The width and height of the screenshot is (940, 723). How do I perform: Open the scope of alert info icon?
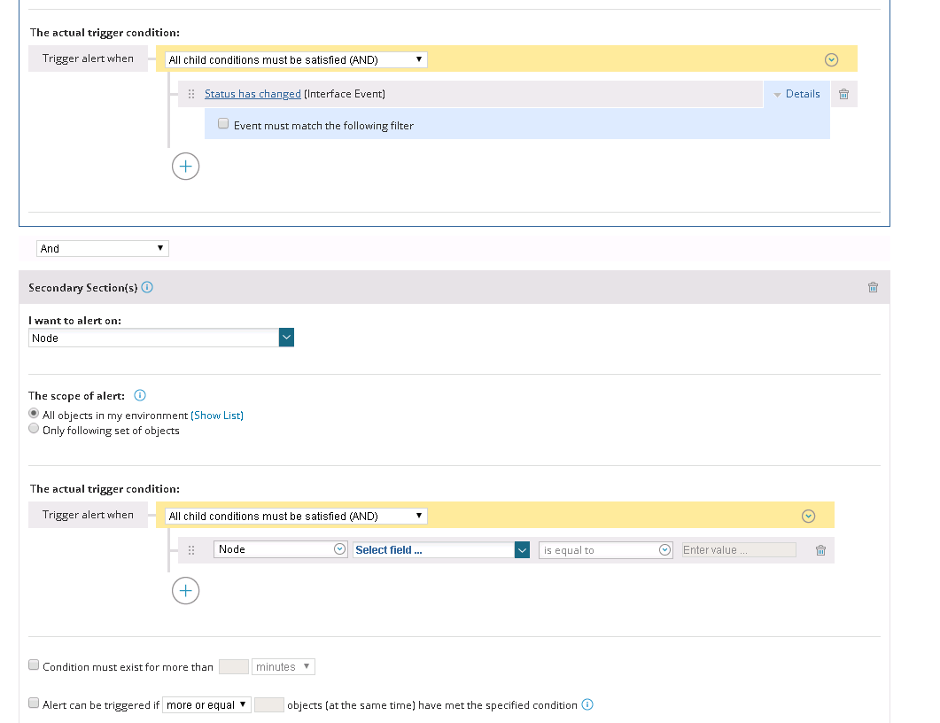coord(140,395)
